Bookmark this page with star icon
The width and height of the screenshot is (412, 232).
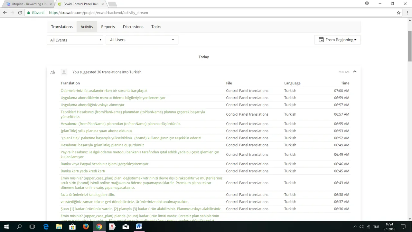(398, 13)
